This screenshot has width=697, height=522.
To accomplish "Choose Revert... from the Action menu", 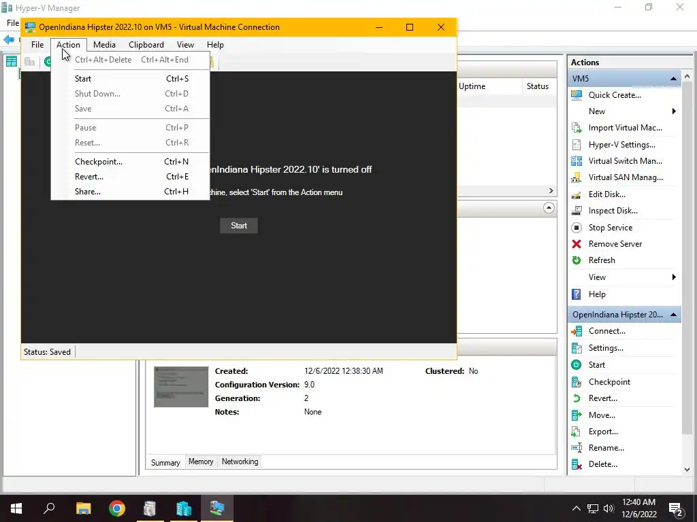I will click(x=130, y=177).
